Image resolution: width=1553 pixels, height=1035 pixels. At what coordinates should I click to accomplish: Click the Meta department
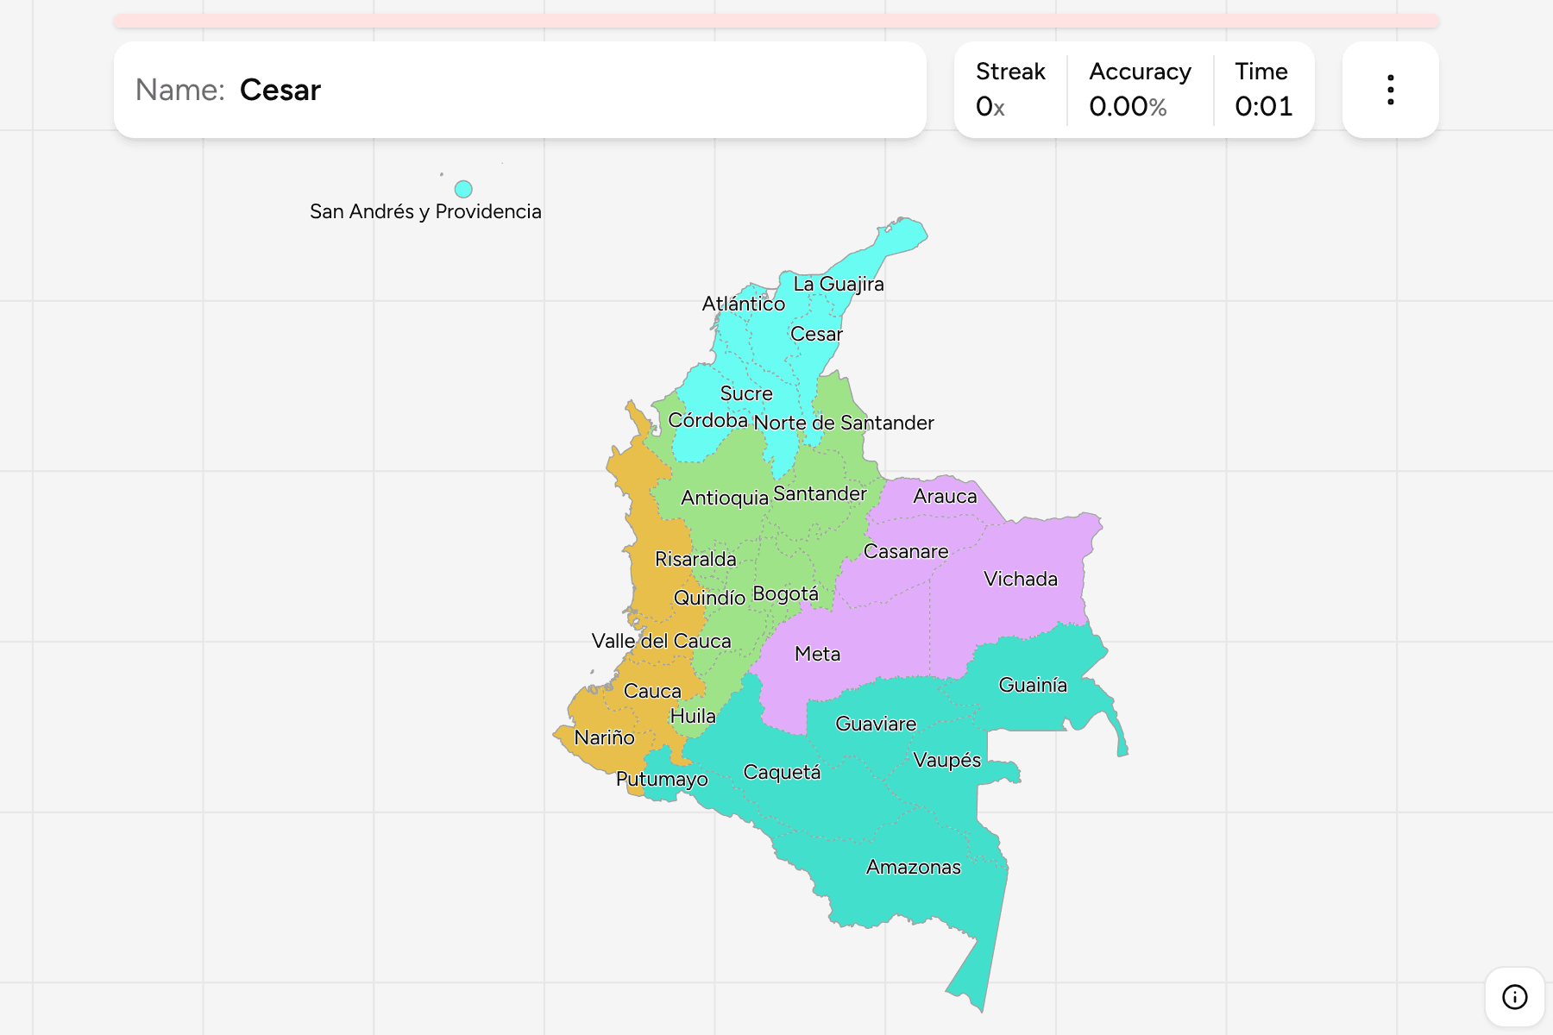pos(817,654)
